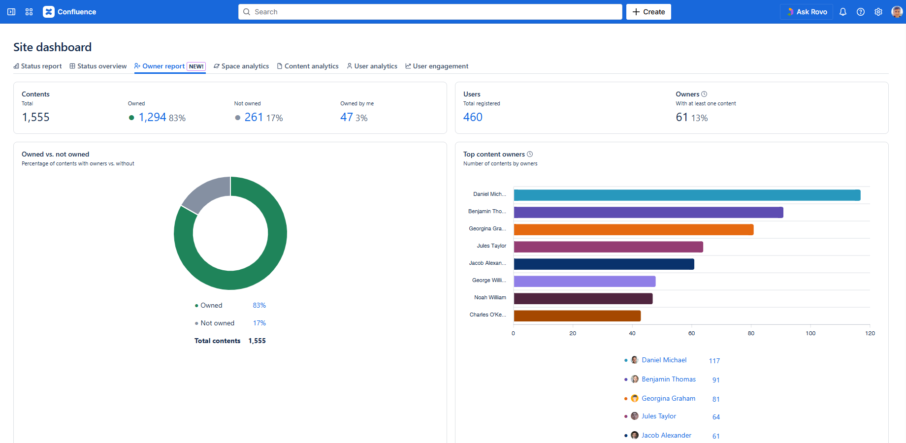Screen dimensions: 906x443
Task: Click the Ask Rovo button
Action: [807, 12]
